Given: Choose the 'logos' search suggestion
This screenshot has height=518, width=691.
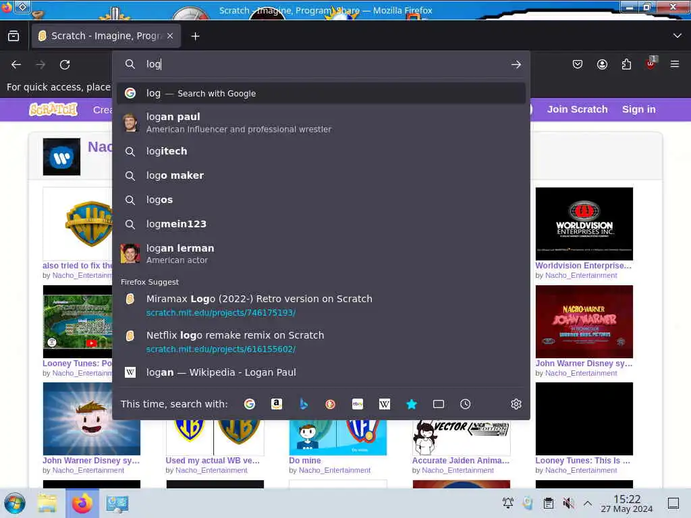Looking at the screenshot, I should [x=321, y=200].
